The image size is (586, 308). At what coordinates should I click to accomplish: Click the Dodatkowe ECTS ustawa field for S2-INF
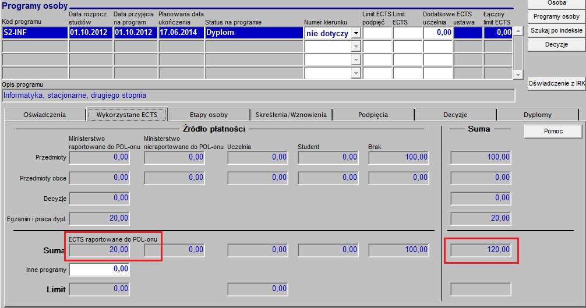coord(468,33)
